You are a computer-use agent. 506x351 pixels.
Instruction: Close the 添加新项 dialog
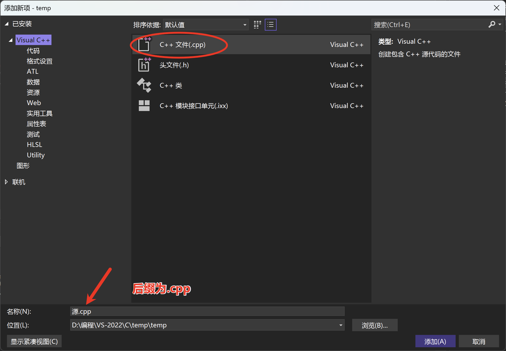(496, 8)
